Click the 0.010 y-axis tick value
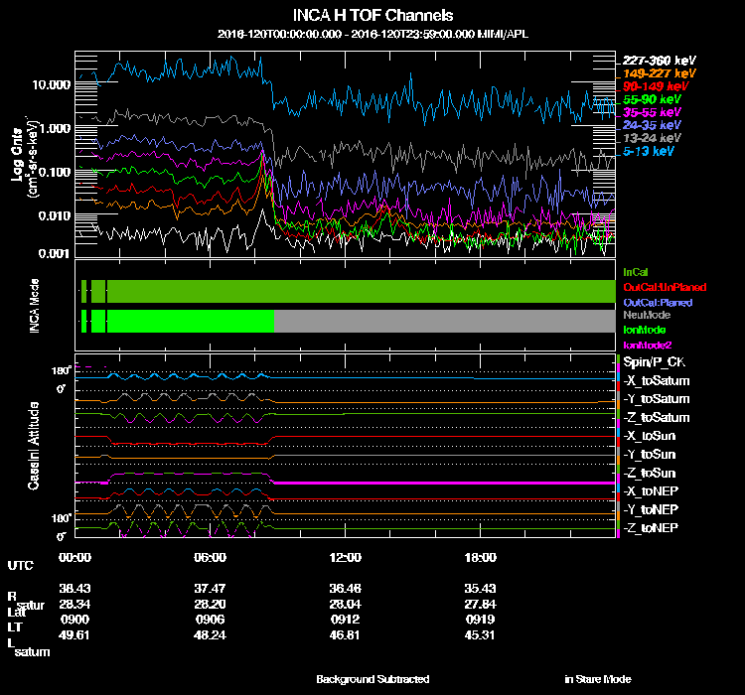 (55, 216)
